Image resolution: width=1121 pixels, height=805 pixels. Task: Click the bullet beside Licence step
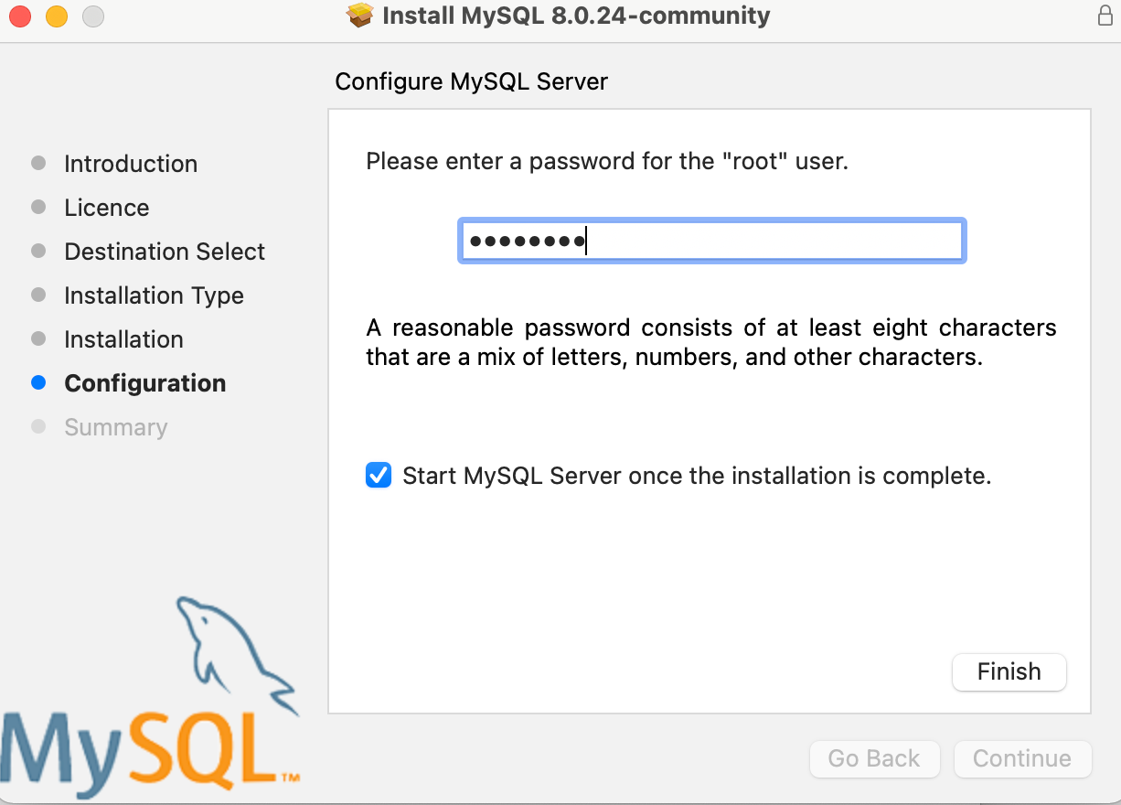[38, 207]
